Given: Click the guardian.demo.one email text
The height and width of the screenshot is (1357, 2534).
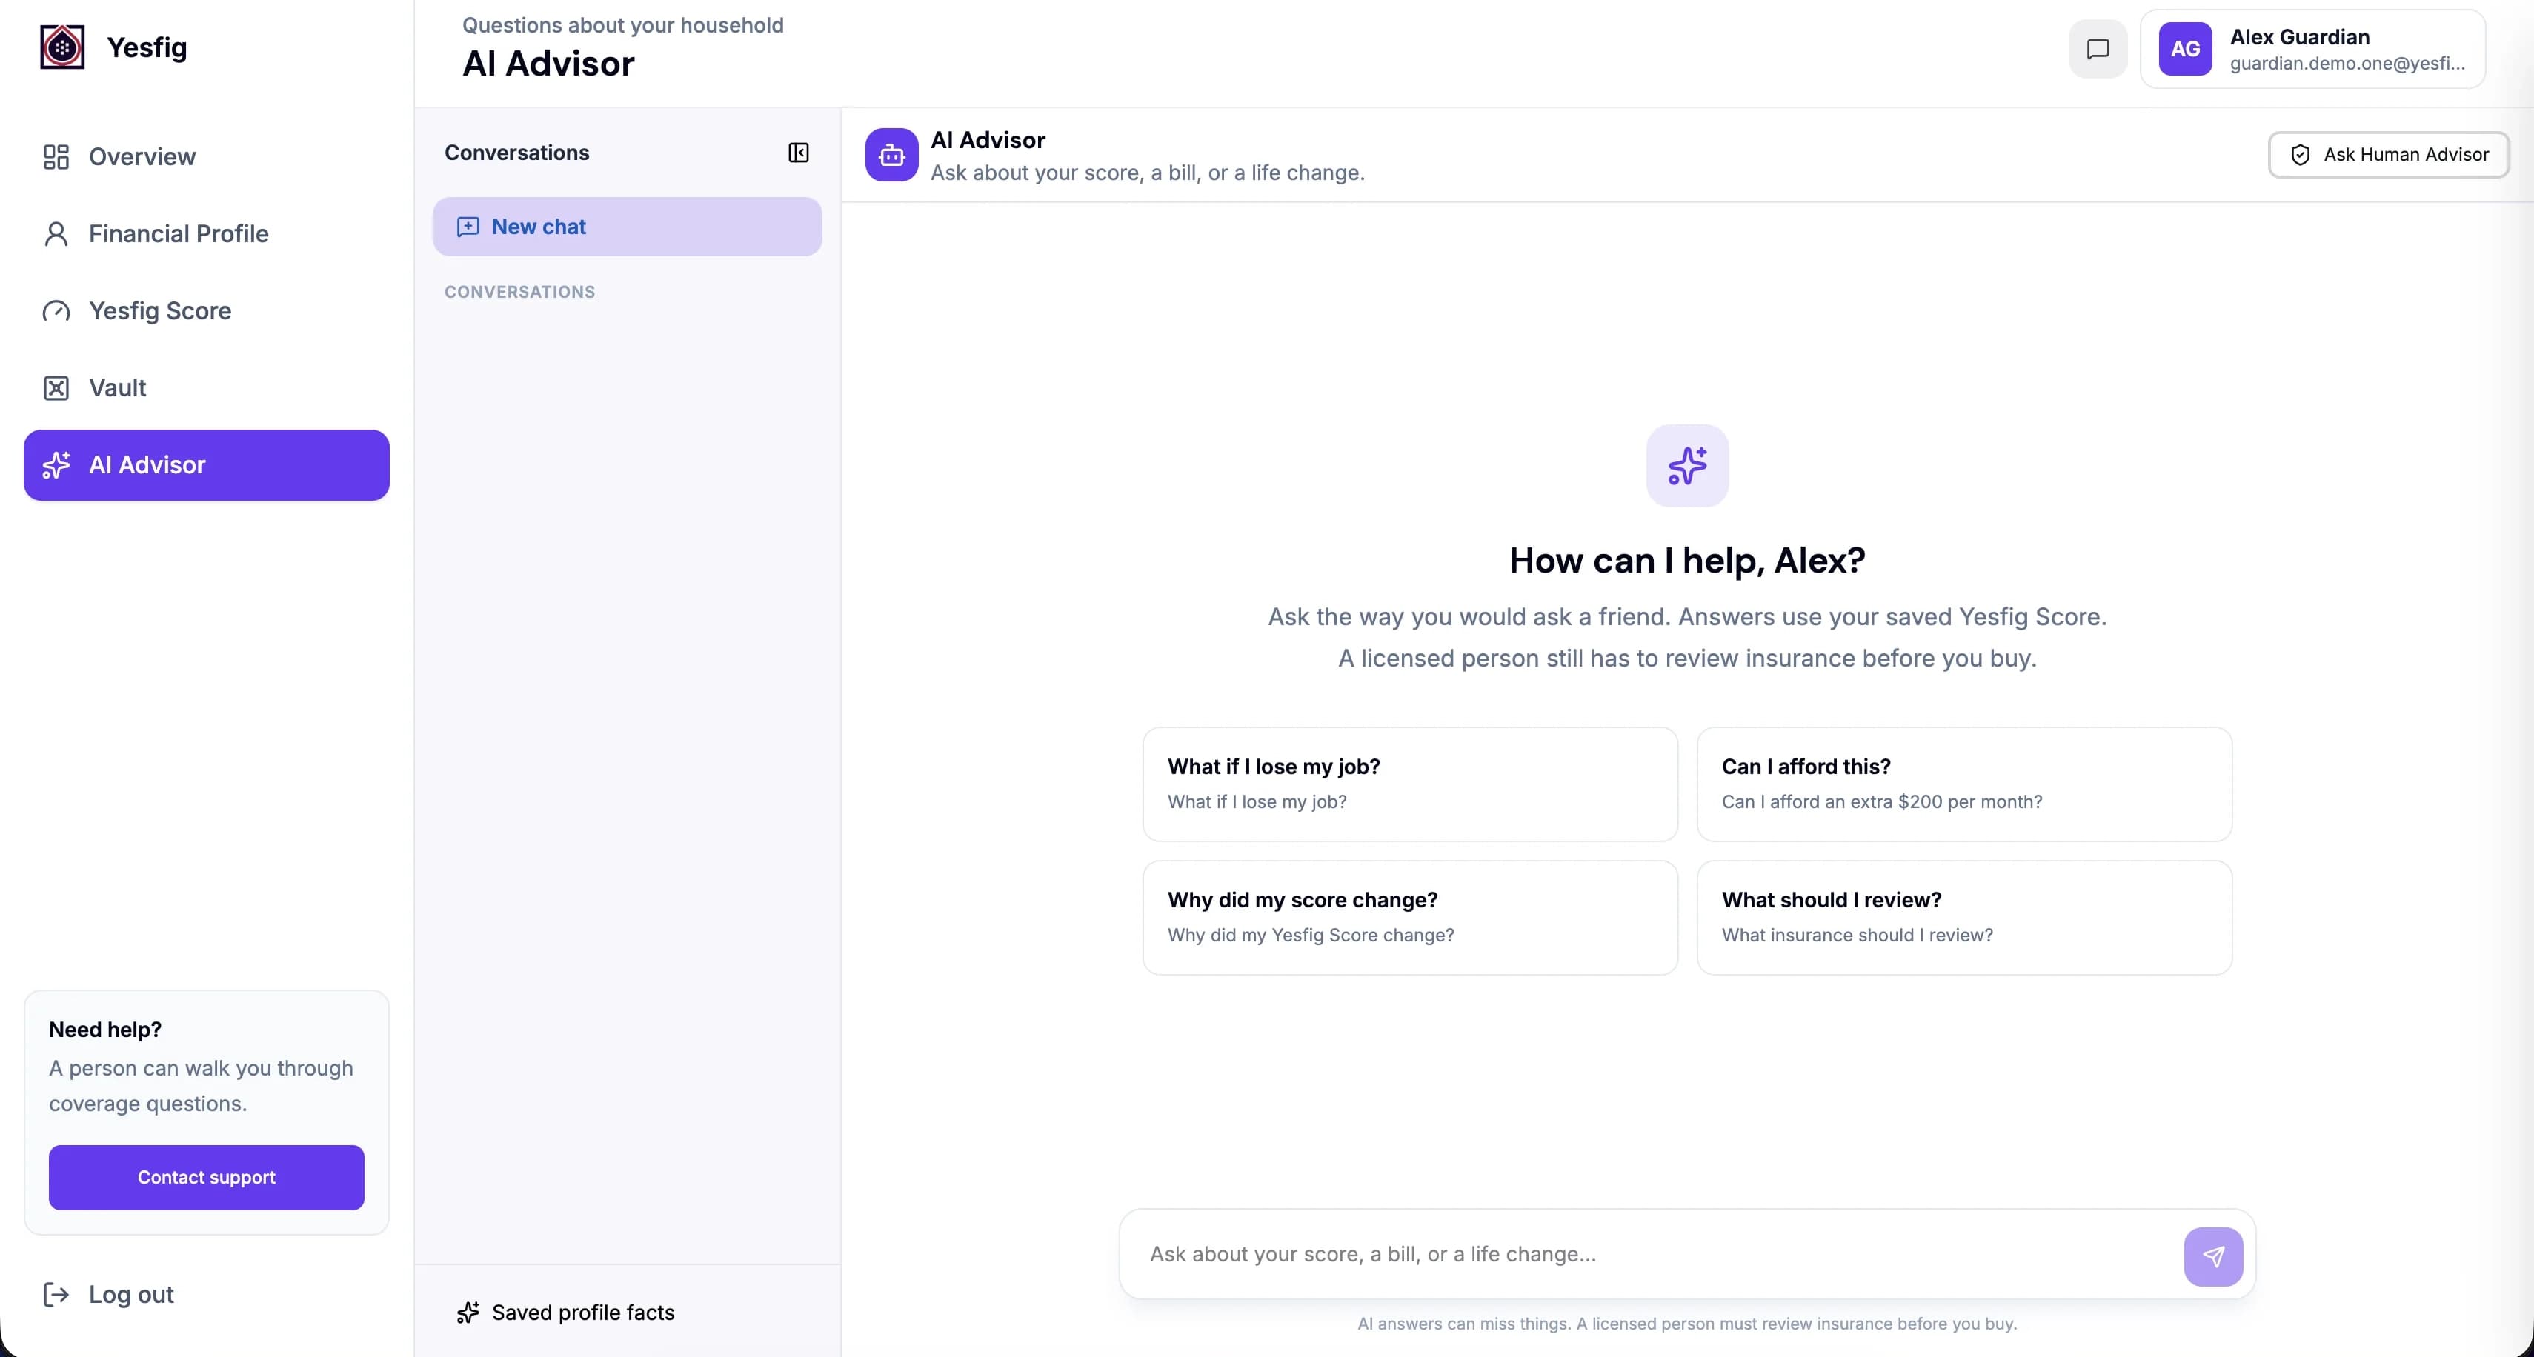Looking at the screenshot, I should click(2347, 63).
